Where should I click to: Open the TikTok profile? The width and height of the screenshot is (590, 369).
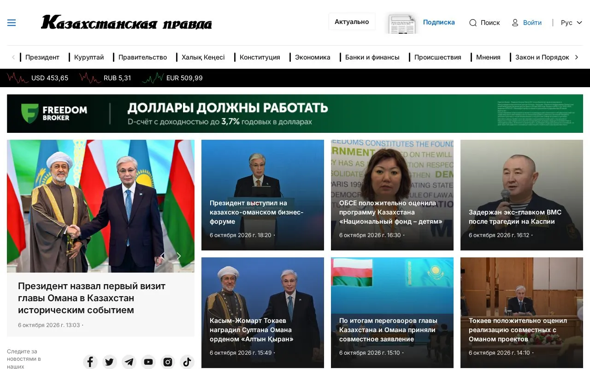click(x=187, y=362)
